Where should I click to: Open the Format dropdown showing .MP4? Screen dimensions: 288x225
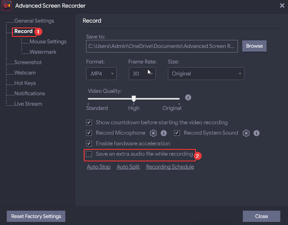pos(101,74)
